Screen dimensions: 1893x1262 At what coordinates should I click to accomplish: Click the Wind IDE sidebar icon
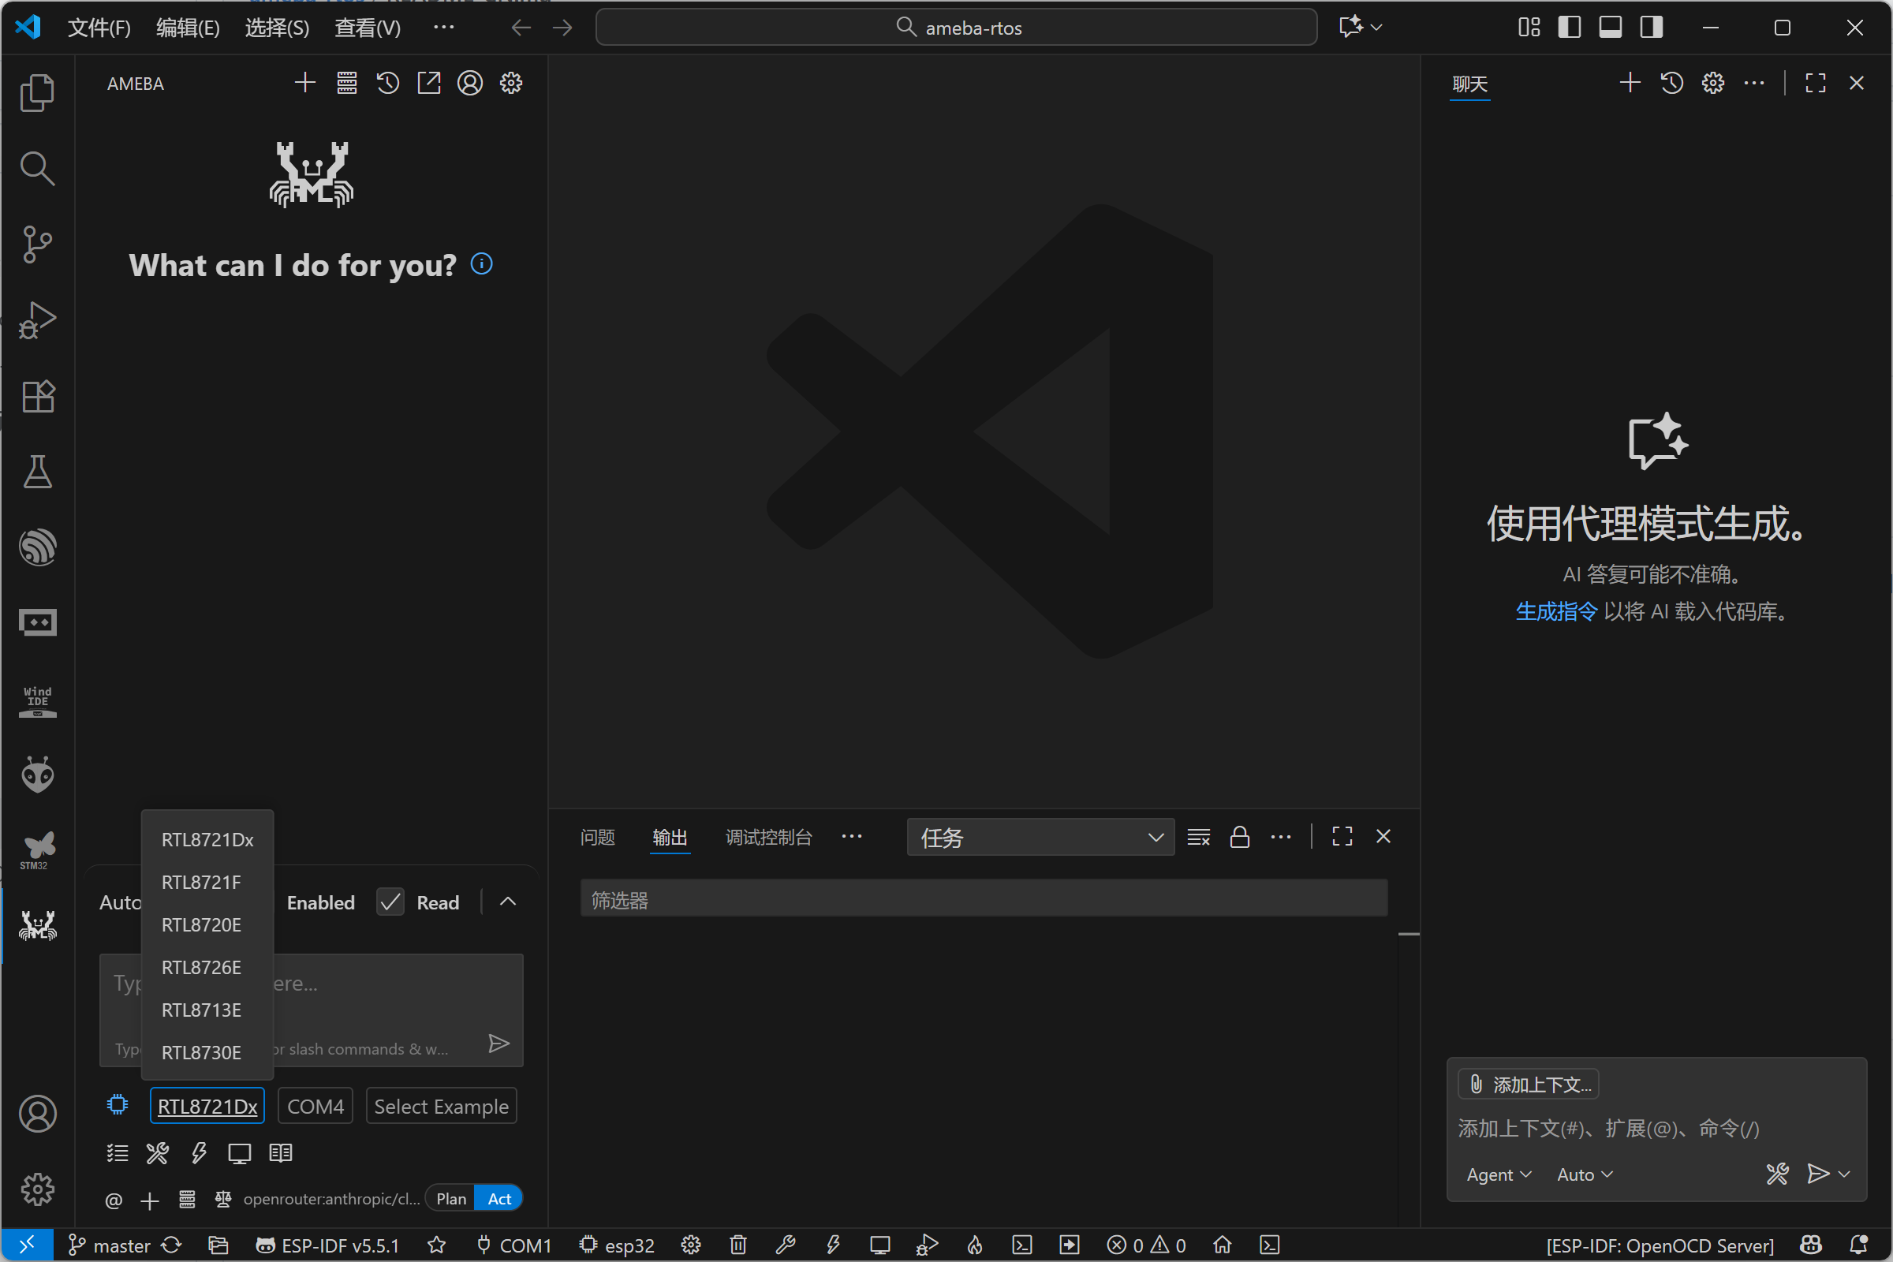point(37,700)
